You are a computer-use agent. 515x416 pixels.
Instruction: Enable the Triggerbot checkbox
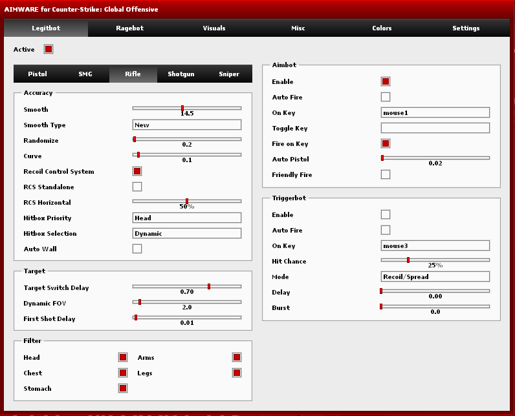(x=386, y=215)
